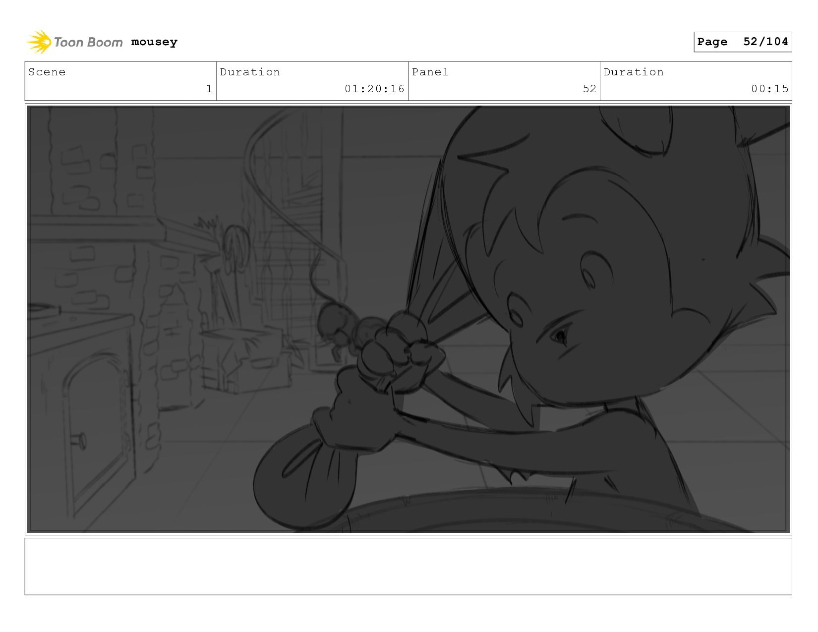
Task: Click the empty notes box below the panel
Action: (409, 567)
